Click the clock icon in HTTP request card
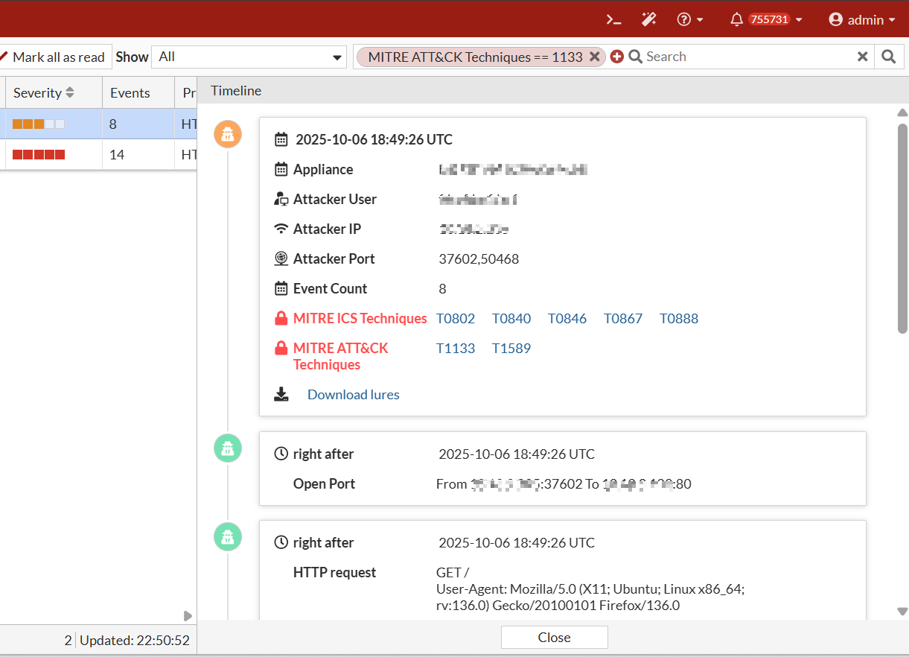Viewport: 909px width, 657px height. tap(281, 542)
